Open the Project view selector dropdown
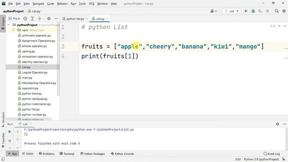Viewport: 288px width, 162px height. tap(14, 18)
